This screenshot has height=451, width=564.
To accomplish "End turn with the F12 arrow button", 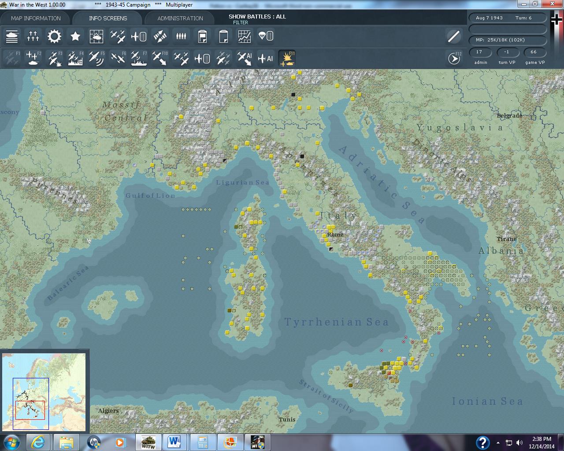I will pyautogui.click(x=454, y=58).
